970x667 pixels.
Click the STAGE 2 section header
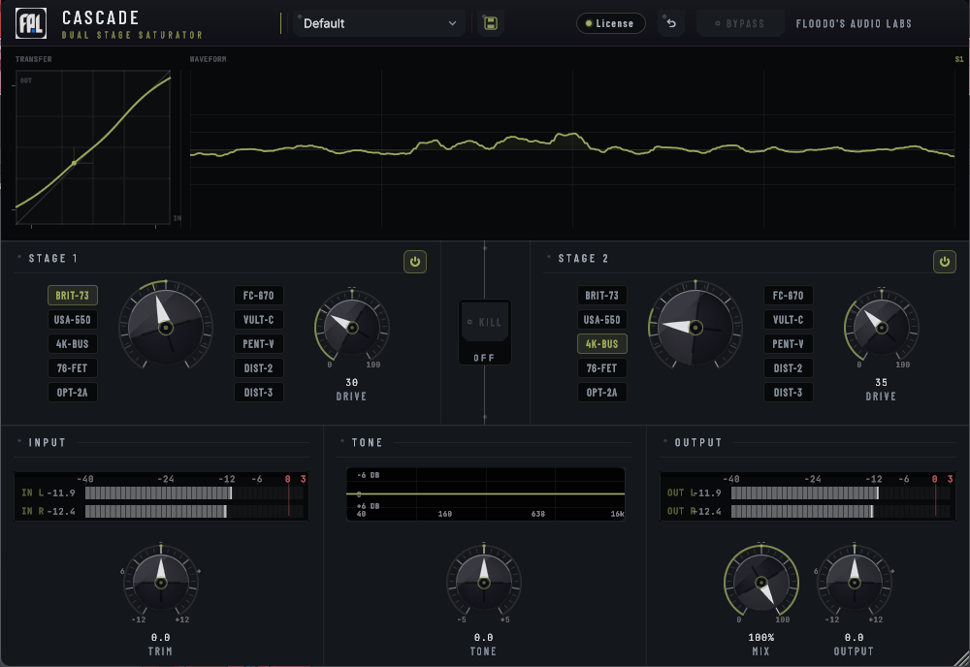(x=583, y=259)
